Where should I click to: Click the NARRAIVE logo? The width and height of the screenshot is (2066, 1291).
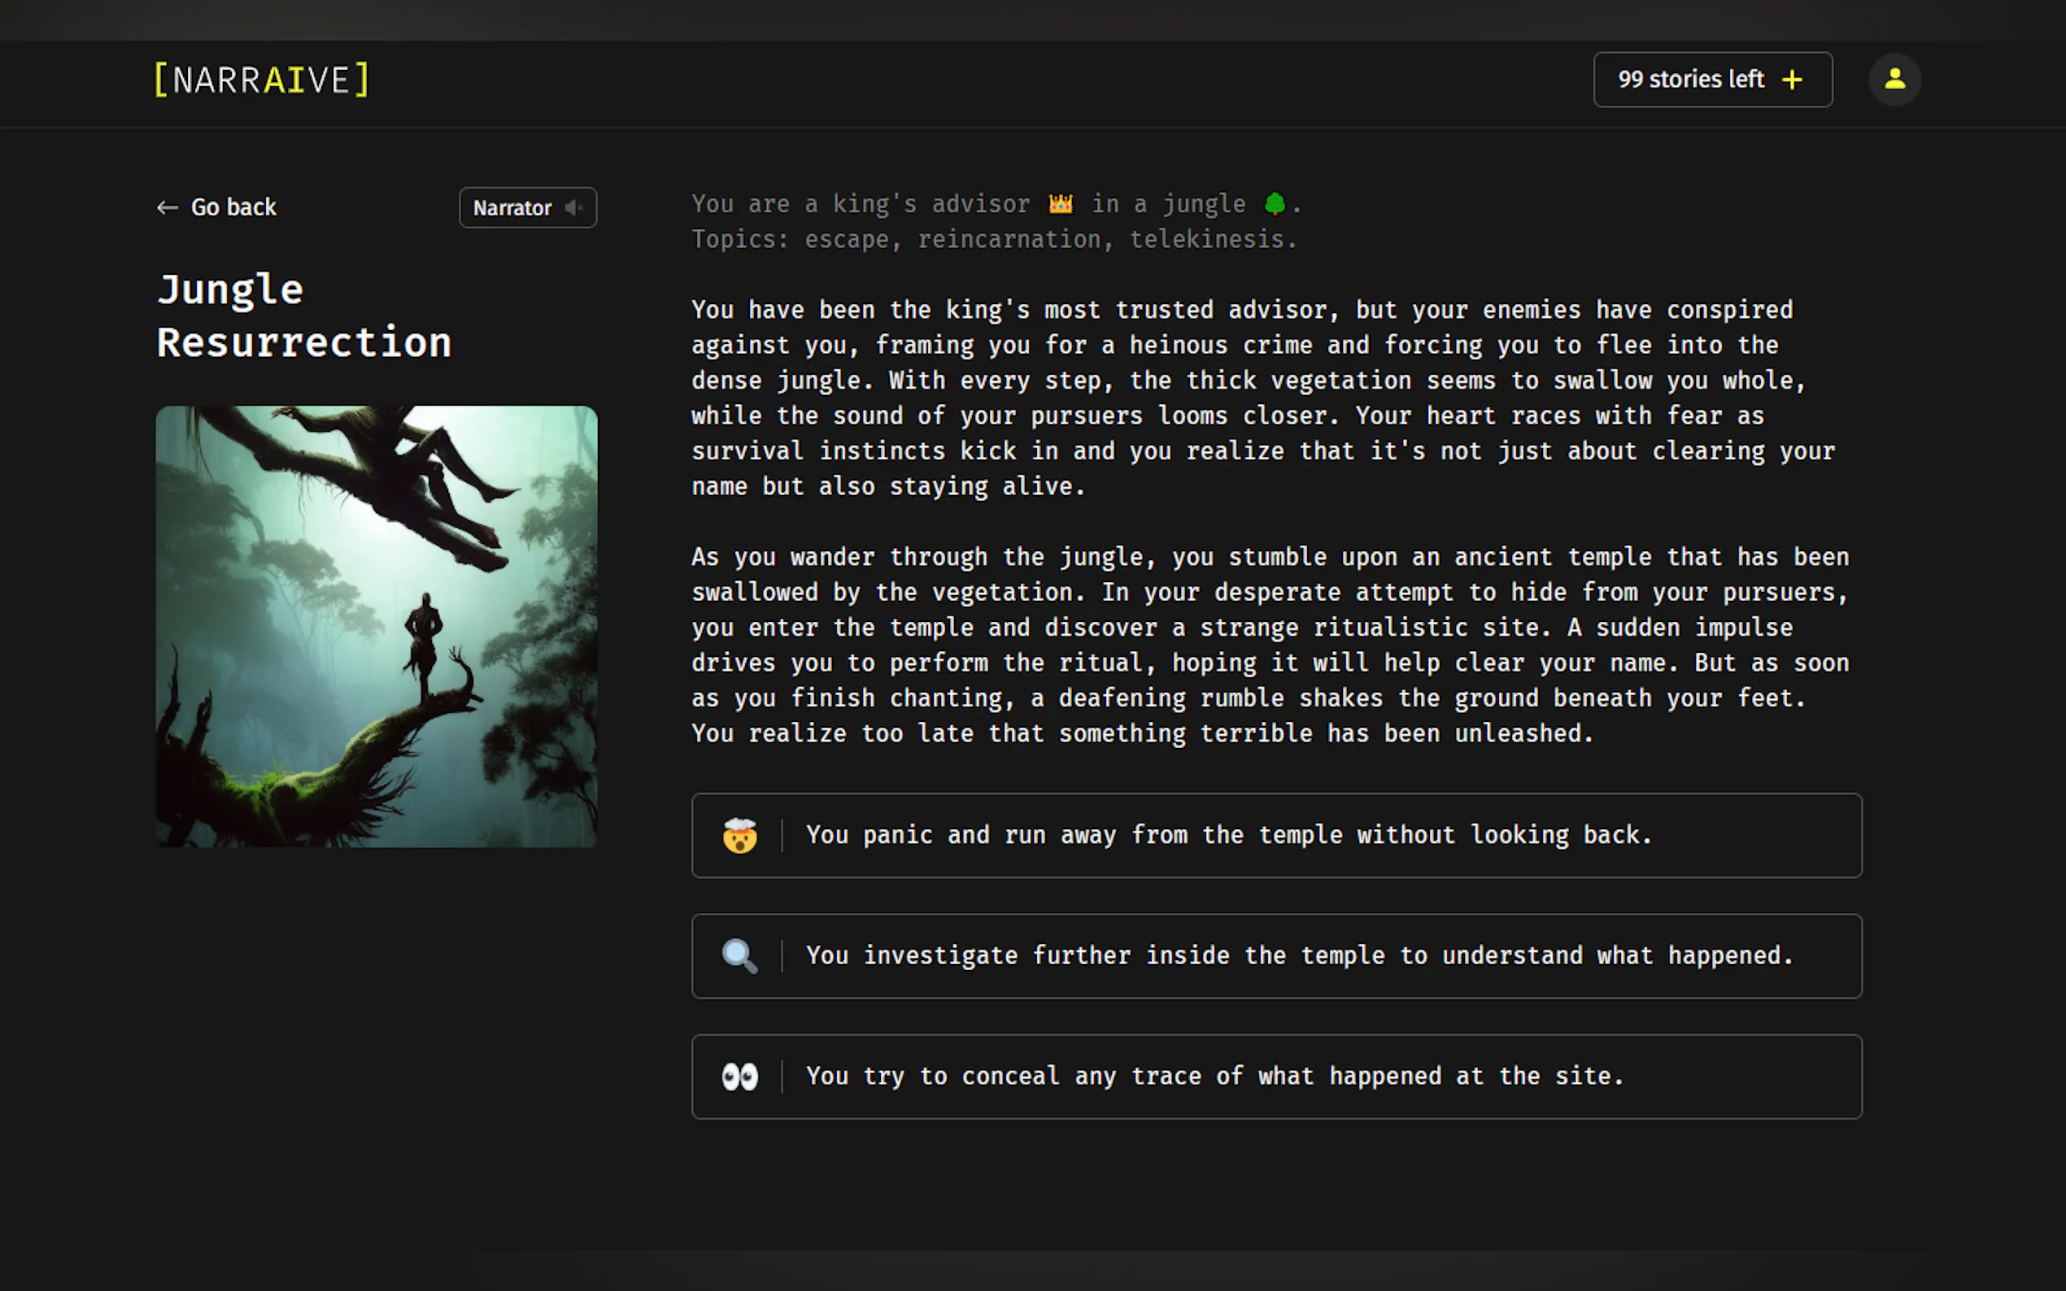click(x=261, y=80)
